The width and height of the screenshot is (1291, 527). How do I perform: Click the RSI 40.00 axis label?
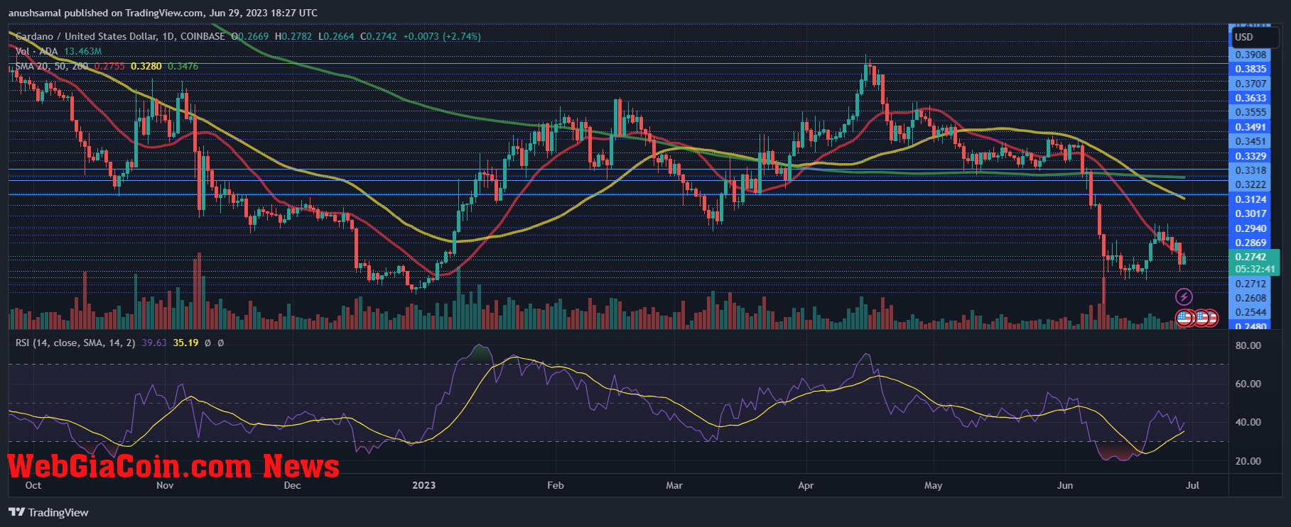tap(1248, 422)
